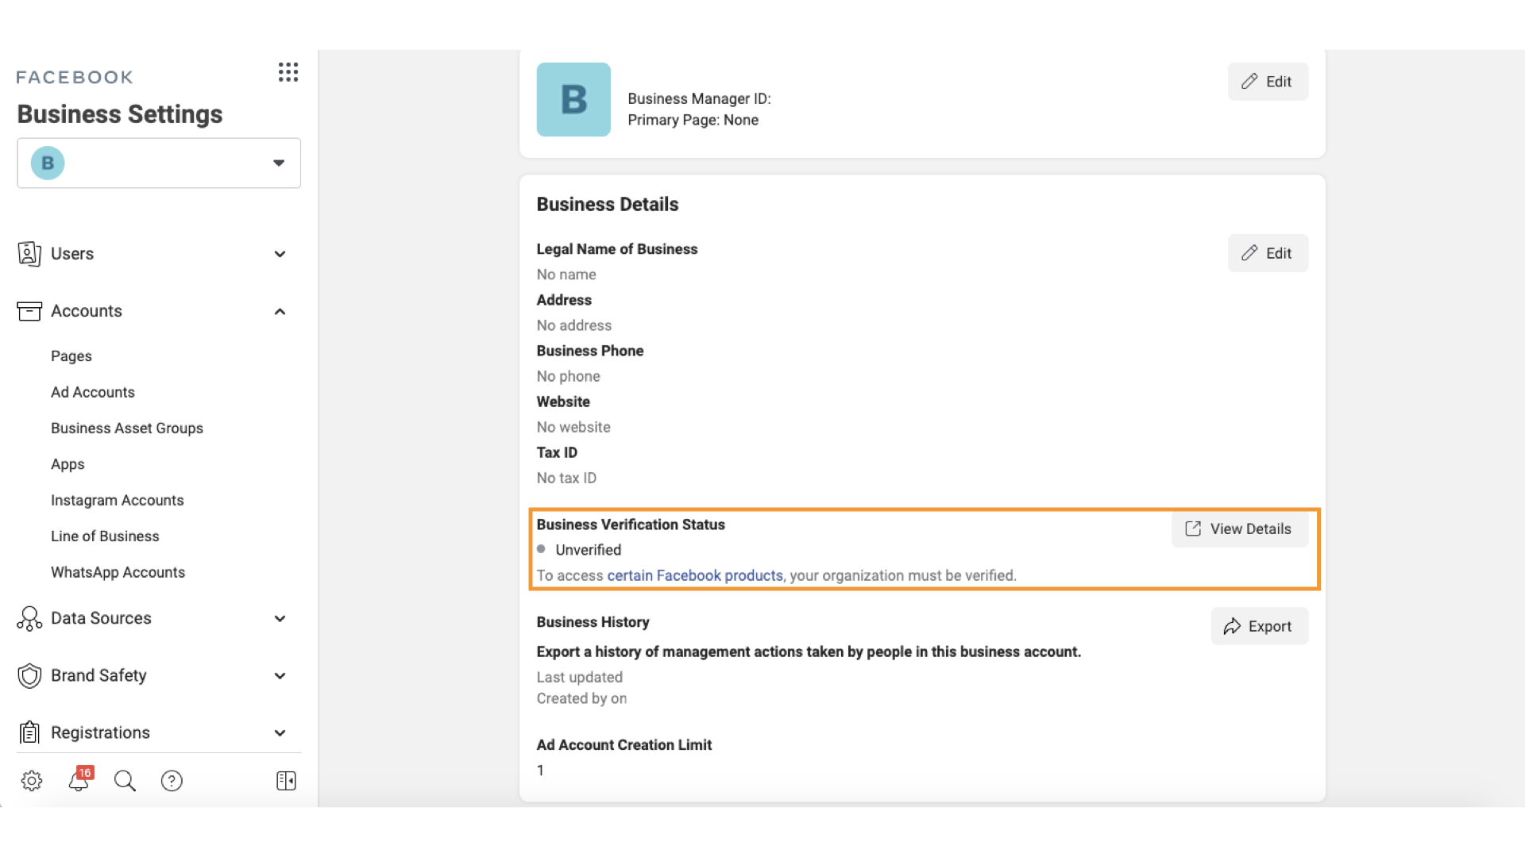The height and width of the screenshot is (857, 1525).
Task: Click the search magnifier icon
Action: [x=125, y=781]
